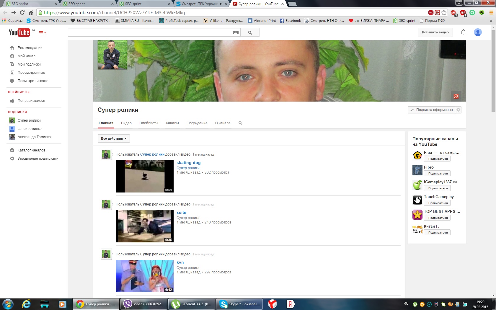This screenshot has width=496, height=310.
Task: Click the Добавить видео button
Action: point(435,32)
